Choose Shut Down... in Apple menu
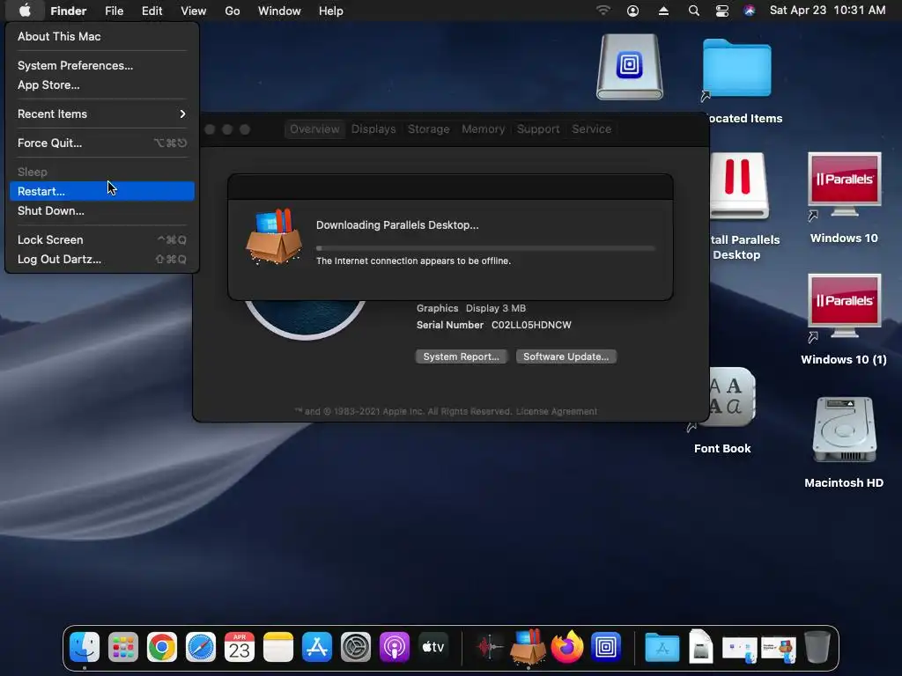 (x=102, y=211)
